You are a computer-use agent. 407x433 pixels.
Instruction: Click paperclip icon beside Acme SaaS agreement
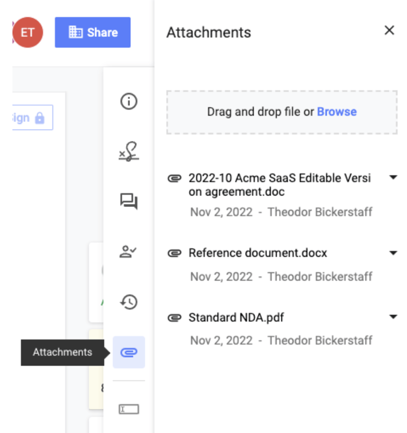click(174, 179)
